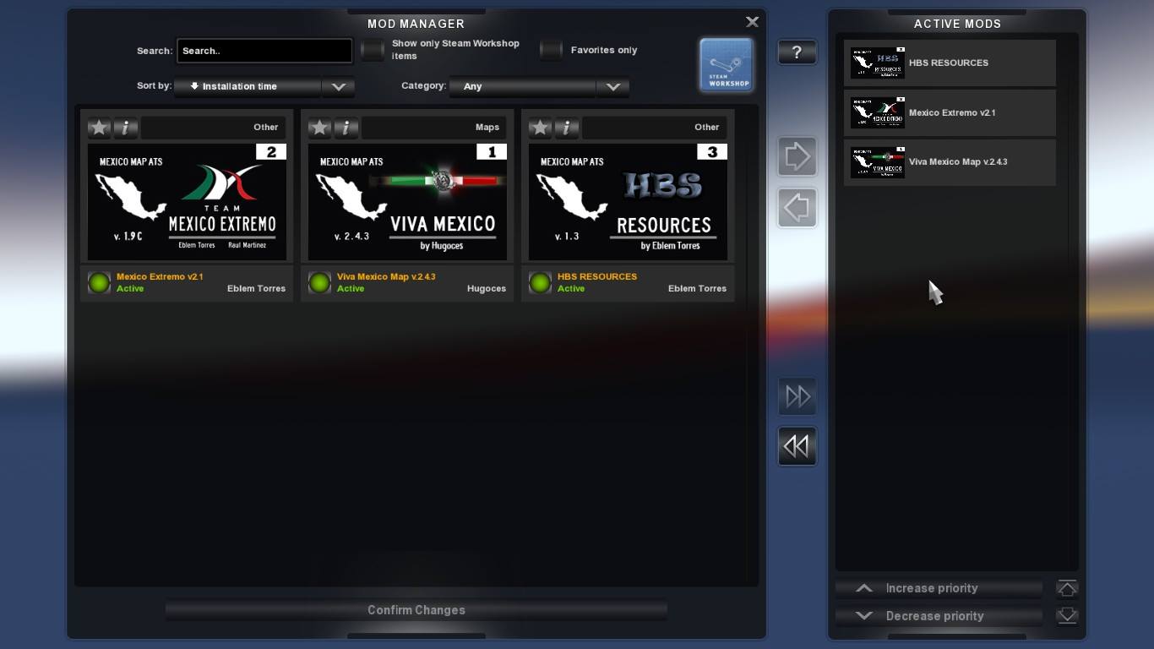Move mod to top priority icon

coord(1067,588)
